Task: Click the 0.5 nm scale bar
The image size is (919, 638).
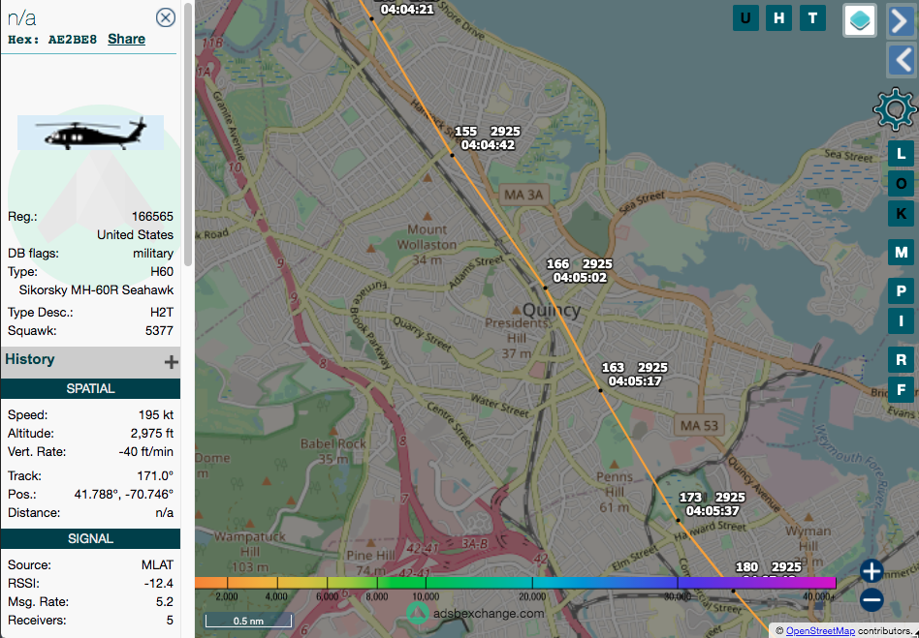Action: [248, 621]
